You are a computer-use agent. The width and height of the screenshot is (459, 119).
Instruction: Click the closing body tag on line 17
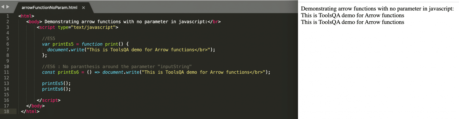pos(35,106)
